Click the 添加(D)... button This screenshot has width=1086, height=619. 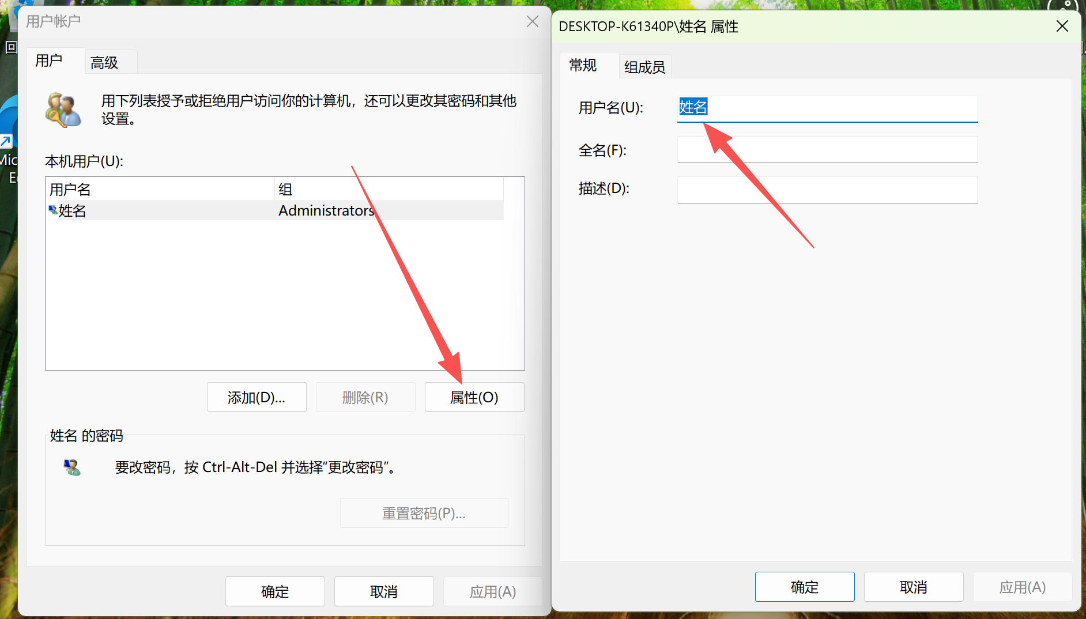tap(257, 397)
